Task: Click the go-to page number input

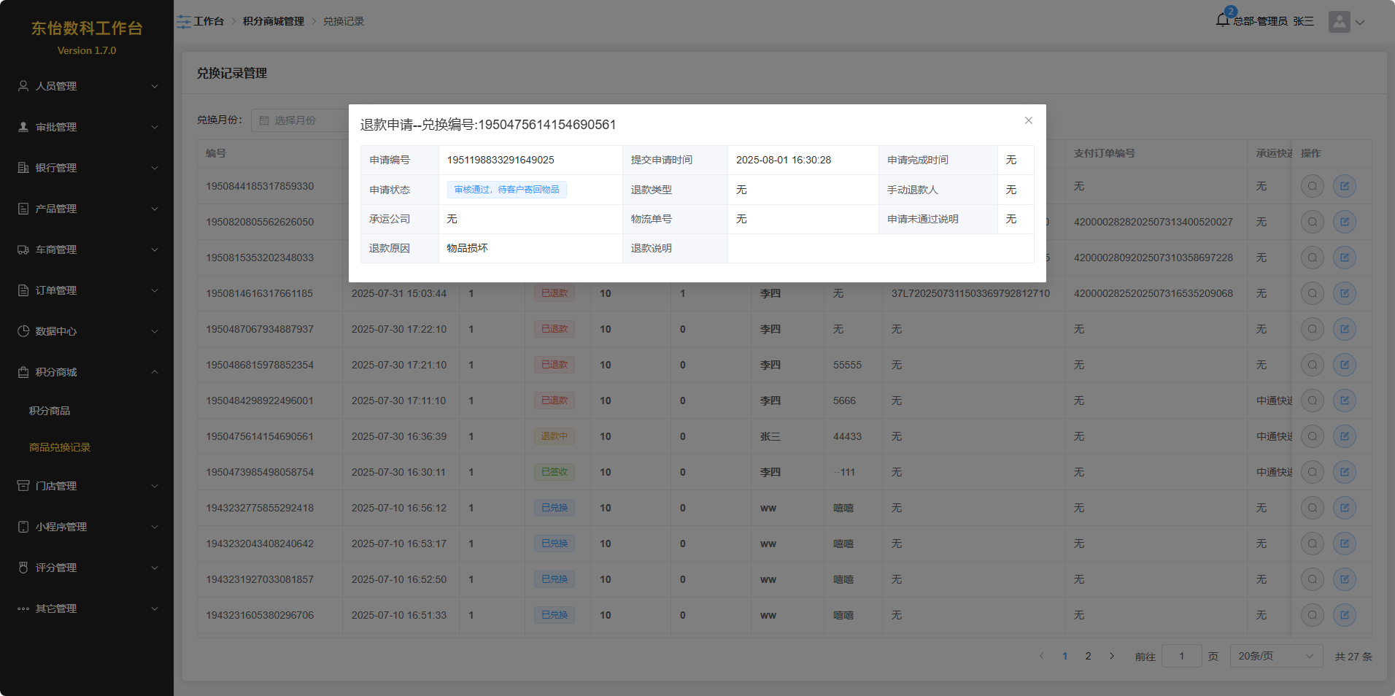Action: click(1181, 656)
